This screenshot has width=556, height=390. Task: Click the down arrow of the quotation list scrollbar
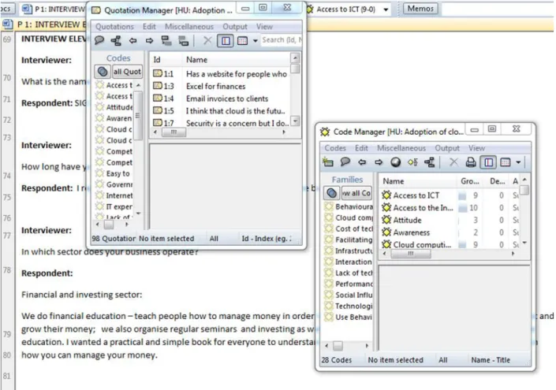tap(295, 121)
